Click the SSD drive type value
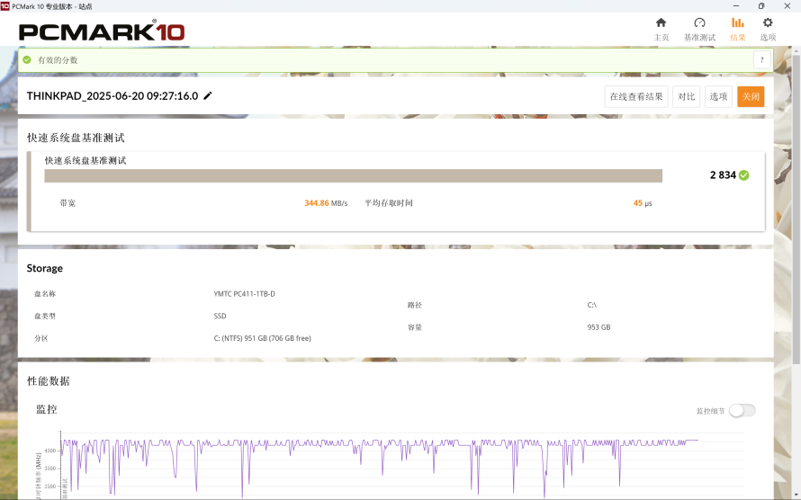This screenshot has width=801, height=500. tap(220, 316)
